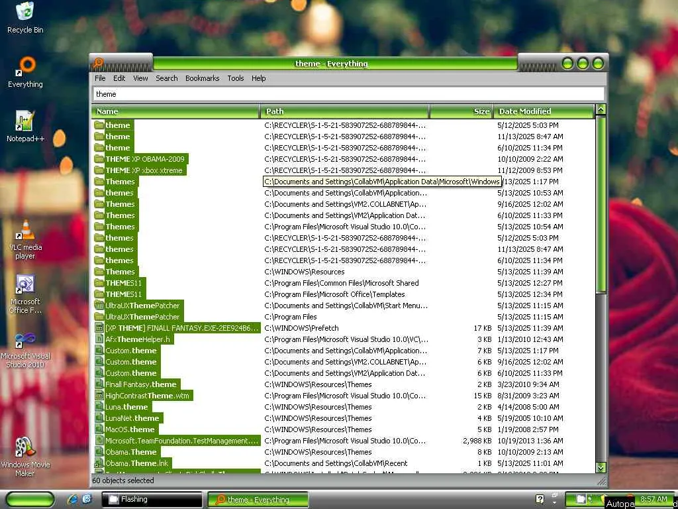Open the View menu
The image size is (678, 509).
pos(140,78)
